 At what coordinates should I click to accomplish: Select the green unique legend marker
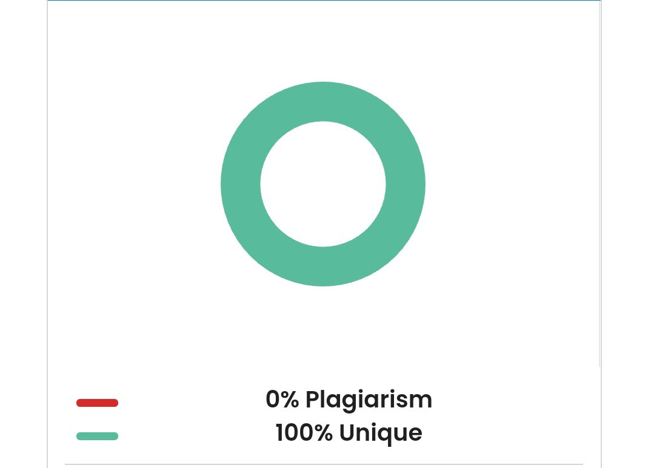[x=97, y=436]
